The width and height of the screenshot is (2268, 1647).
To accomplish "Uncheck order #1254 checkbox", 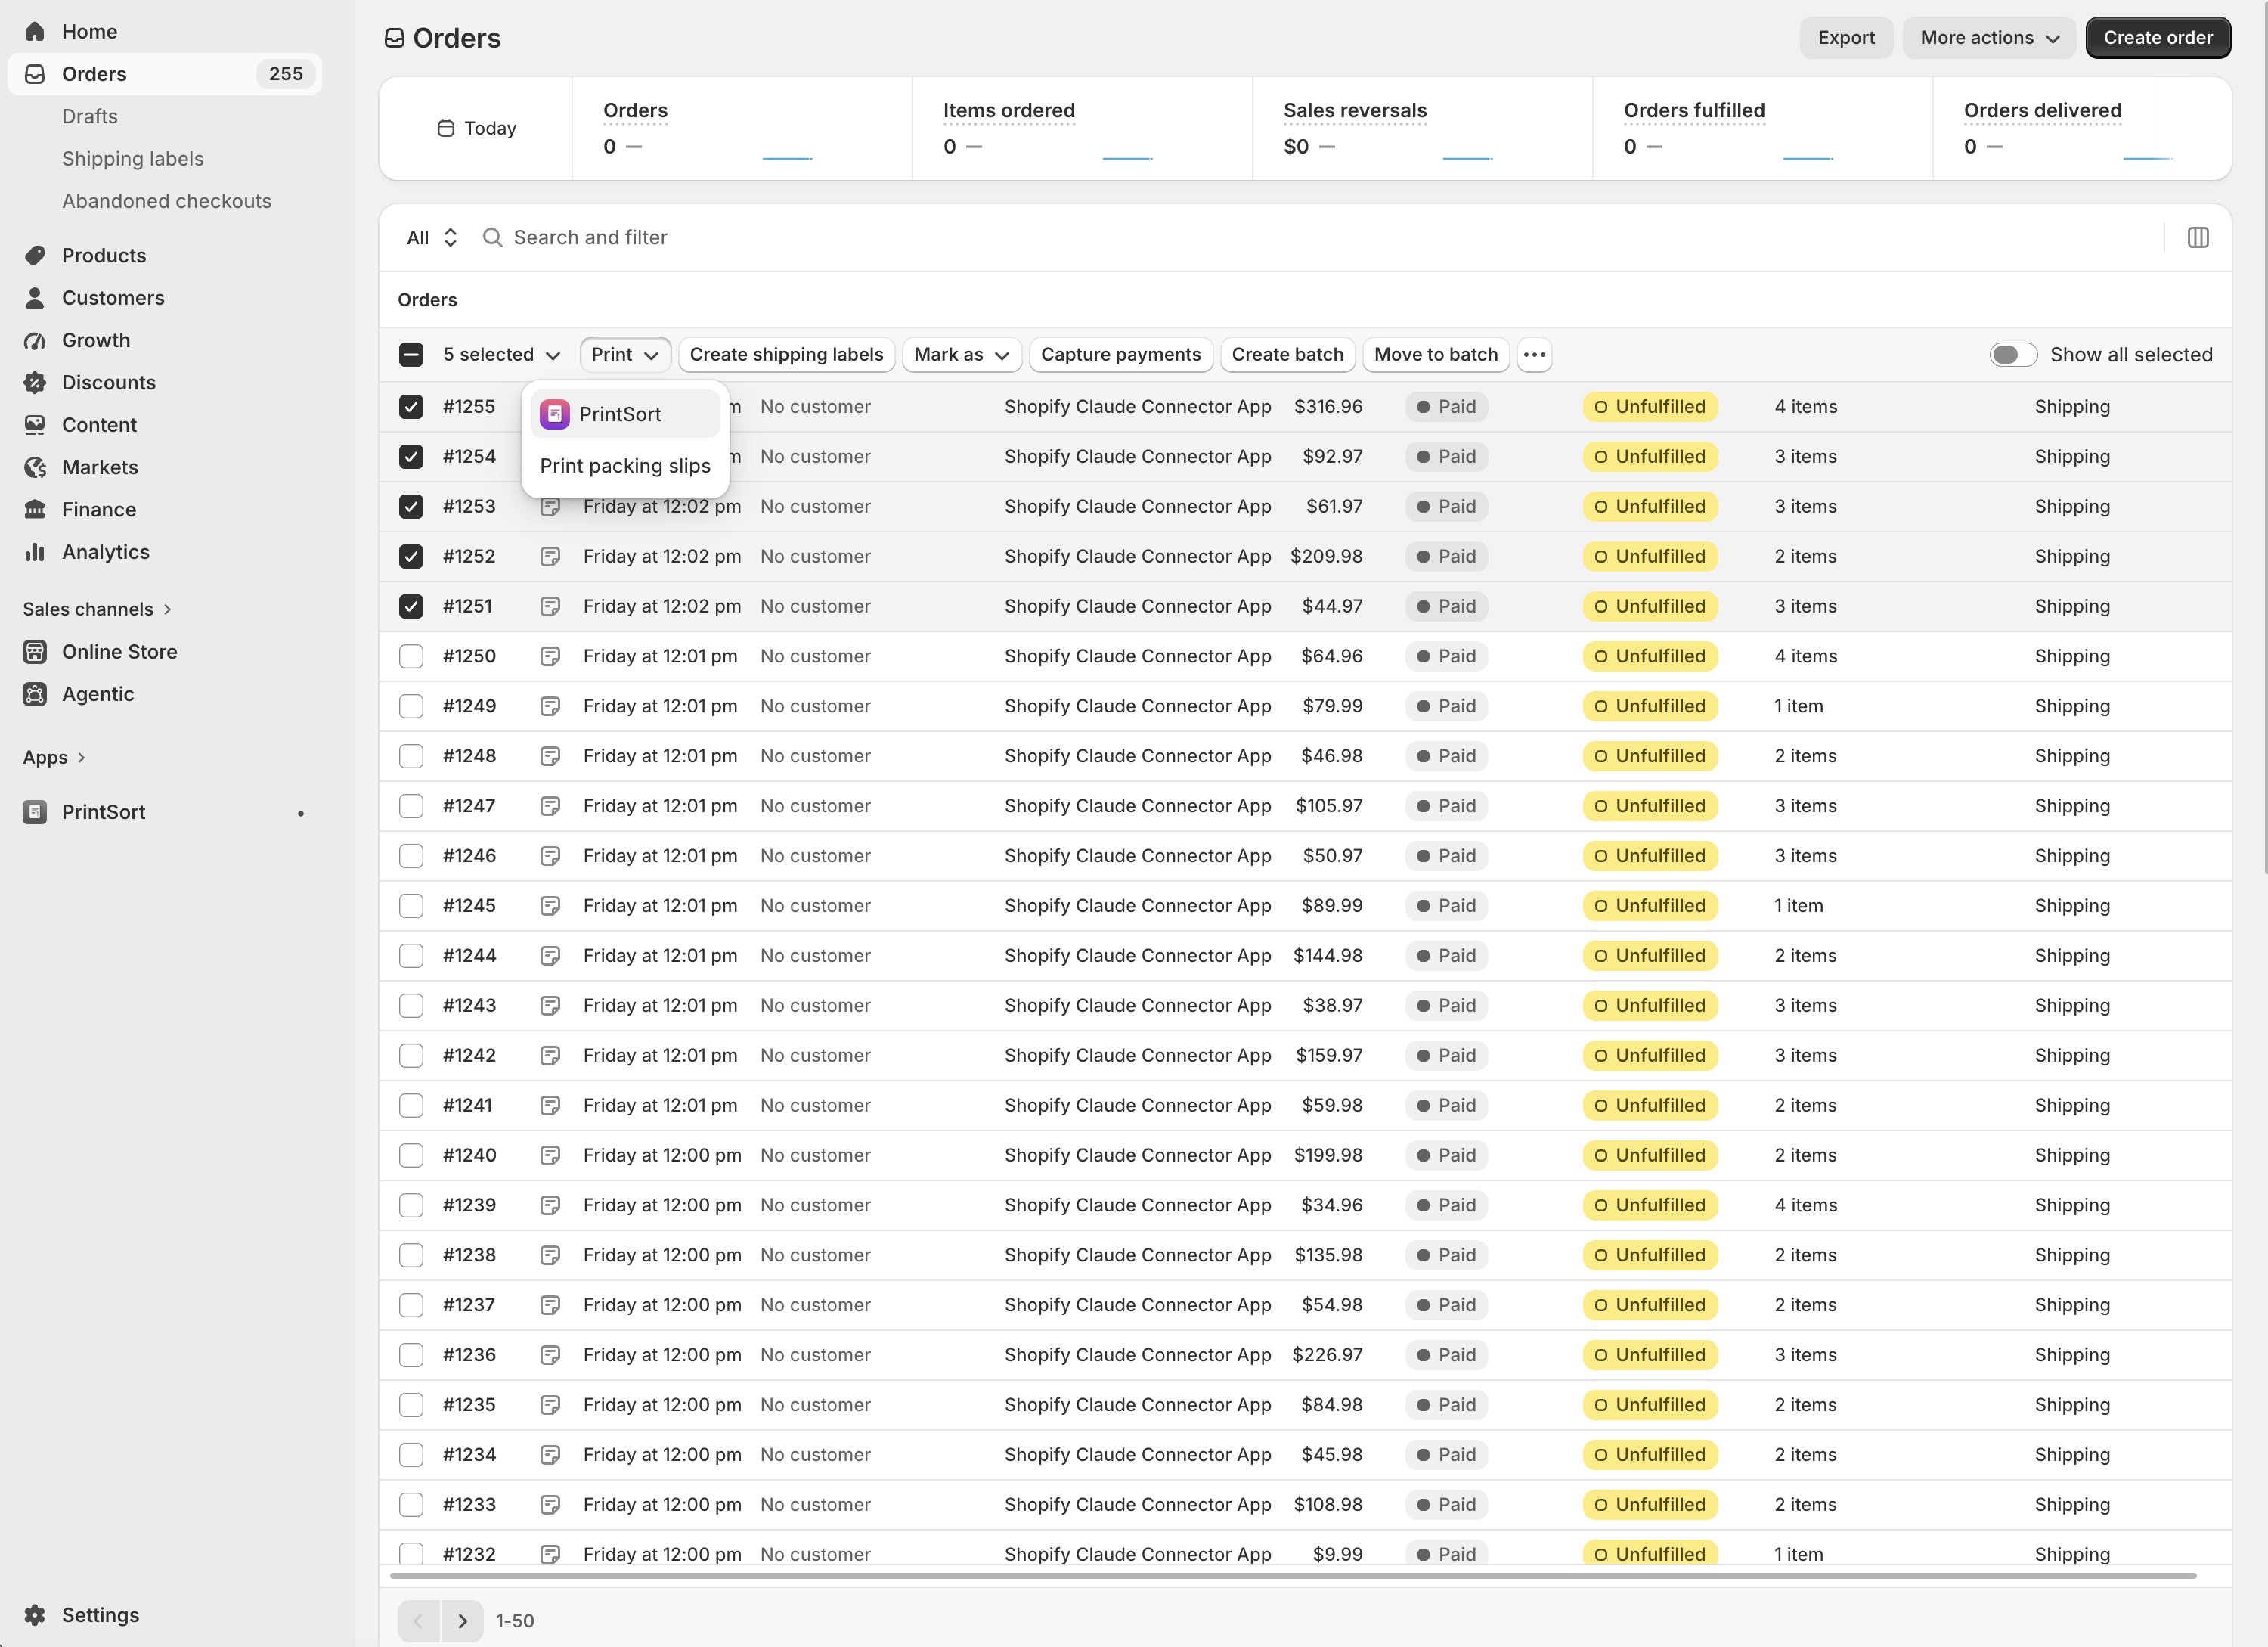I will pyautogui.click(x=411, y=457).
